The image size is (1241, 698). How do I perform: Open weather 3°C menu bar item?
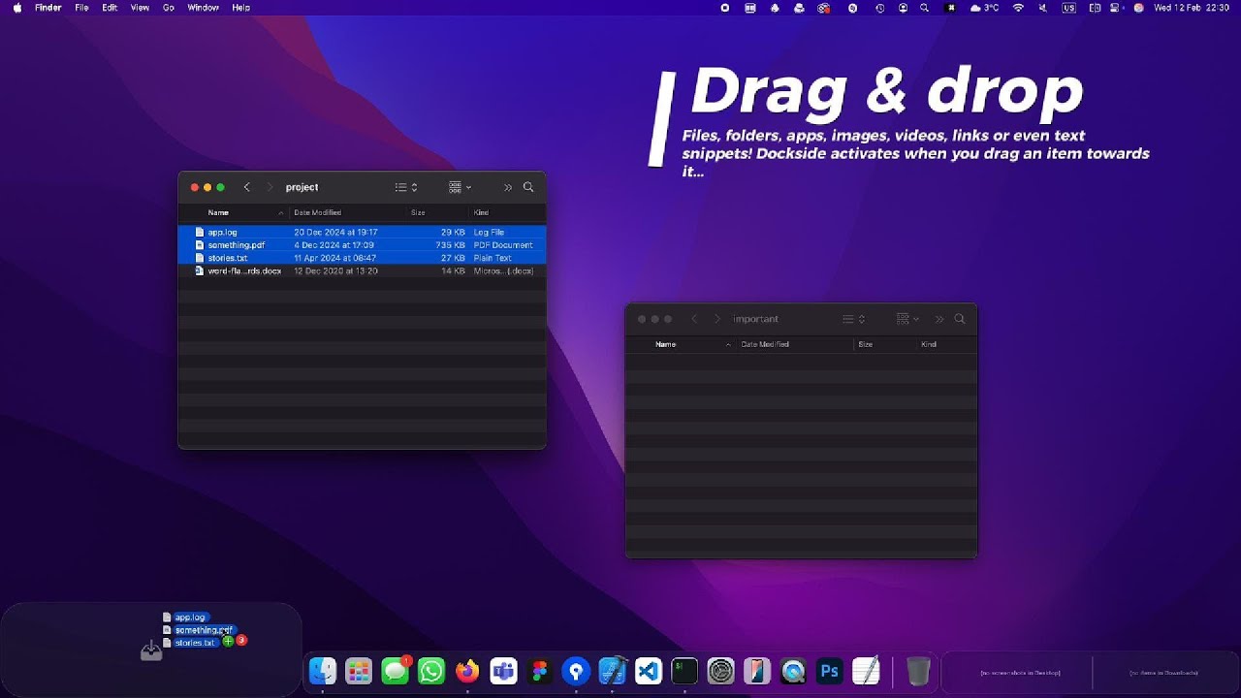[x=985, y=8]
